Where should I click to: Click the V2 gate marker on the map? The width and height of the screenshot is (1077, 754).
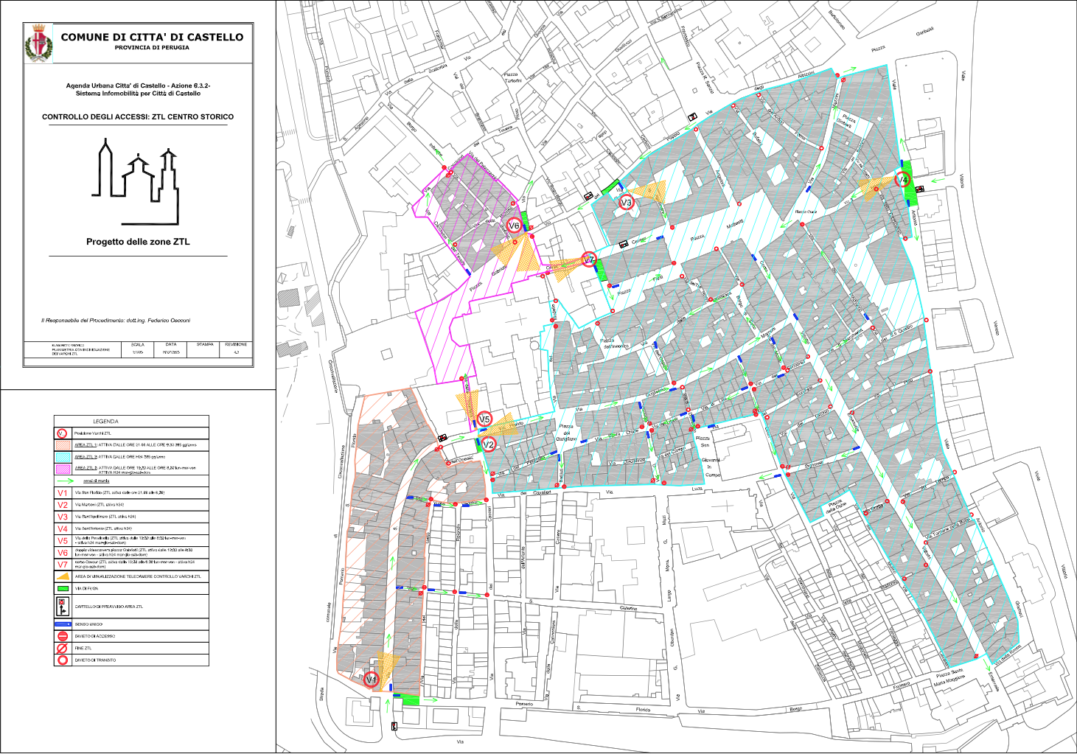click(x=488, y=444)
